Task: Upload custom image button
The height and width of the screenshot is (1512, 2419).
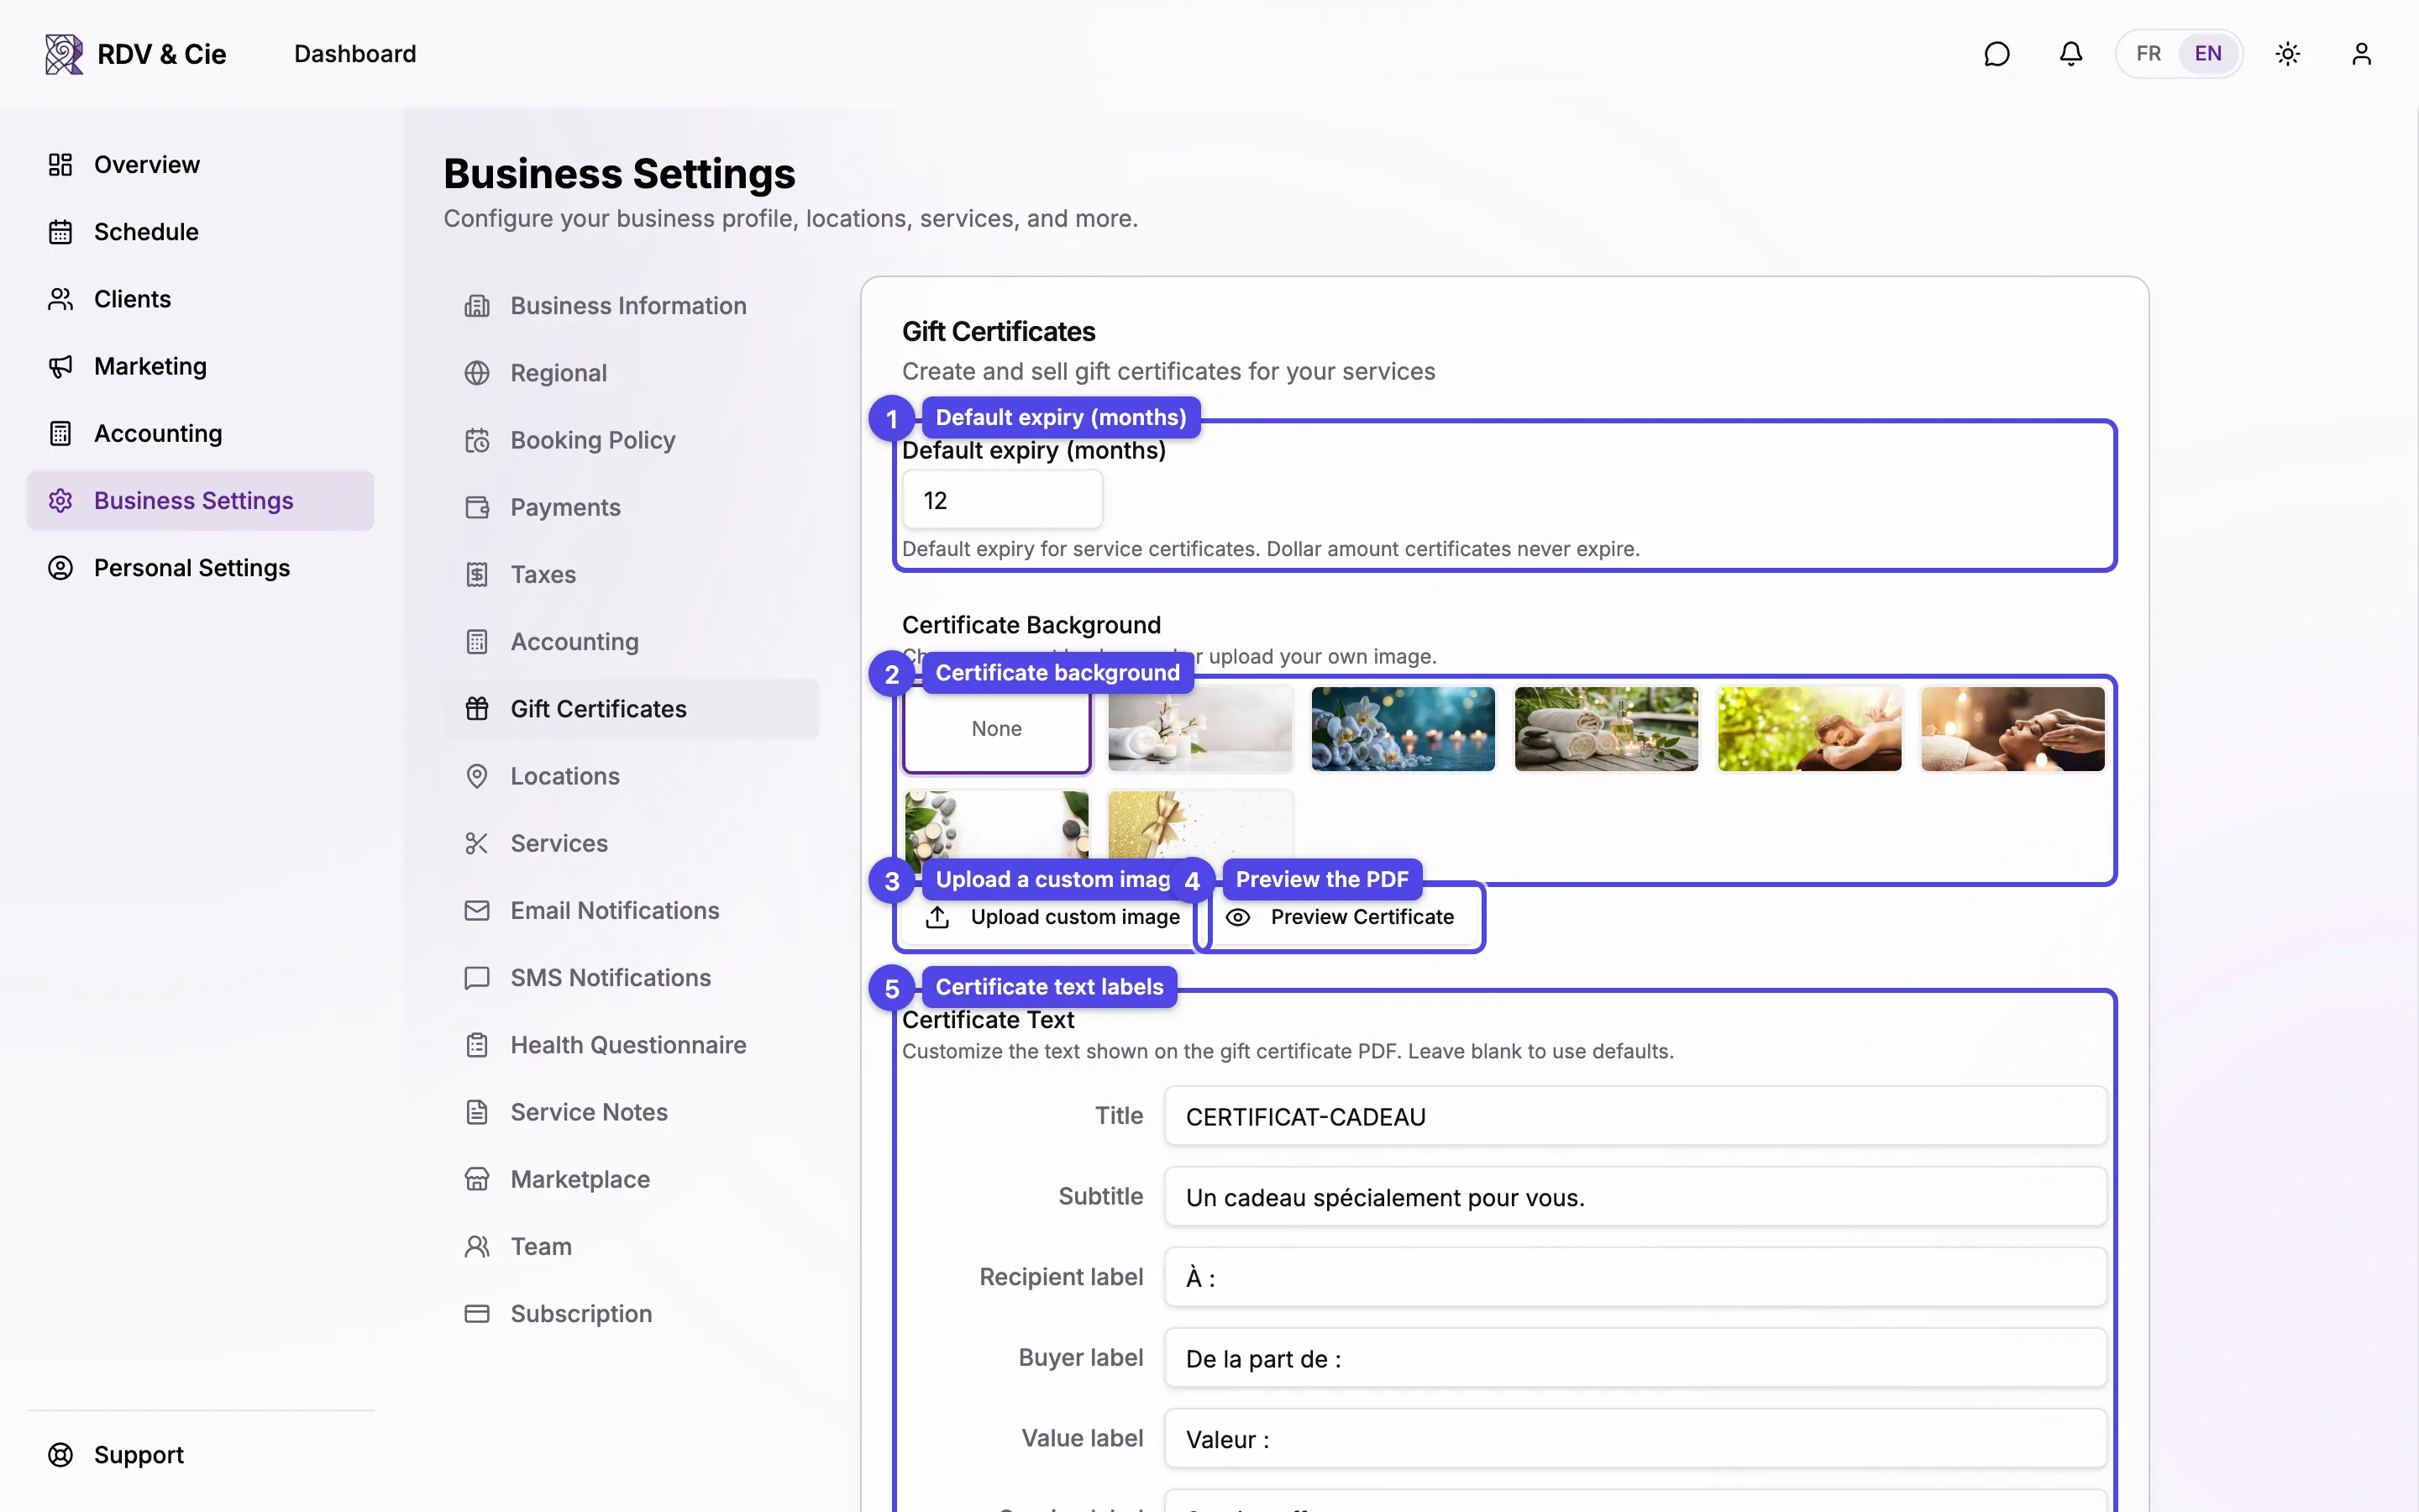Action: pyautogui.click(x=1051, y=918)
